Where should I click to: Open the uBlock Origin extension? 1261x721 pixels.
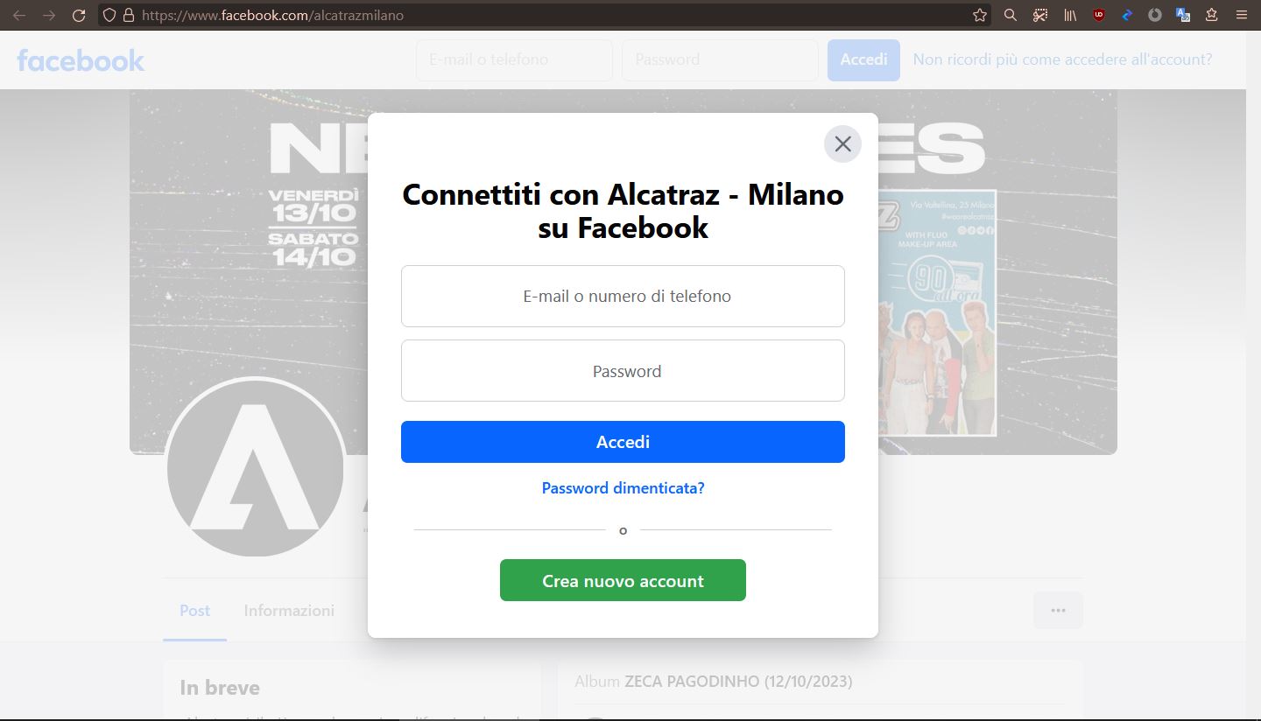tap(1099, 15)
